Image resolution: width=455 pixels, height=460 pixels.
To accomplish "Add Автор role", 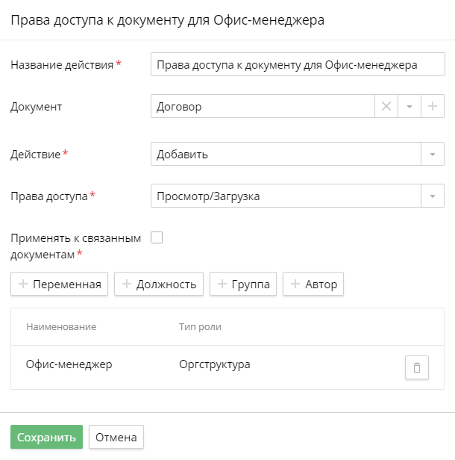I will [x=313, y=284].
